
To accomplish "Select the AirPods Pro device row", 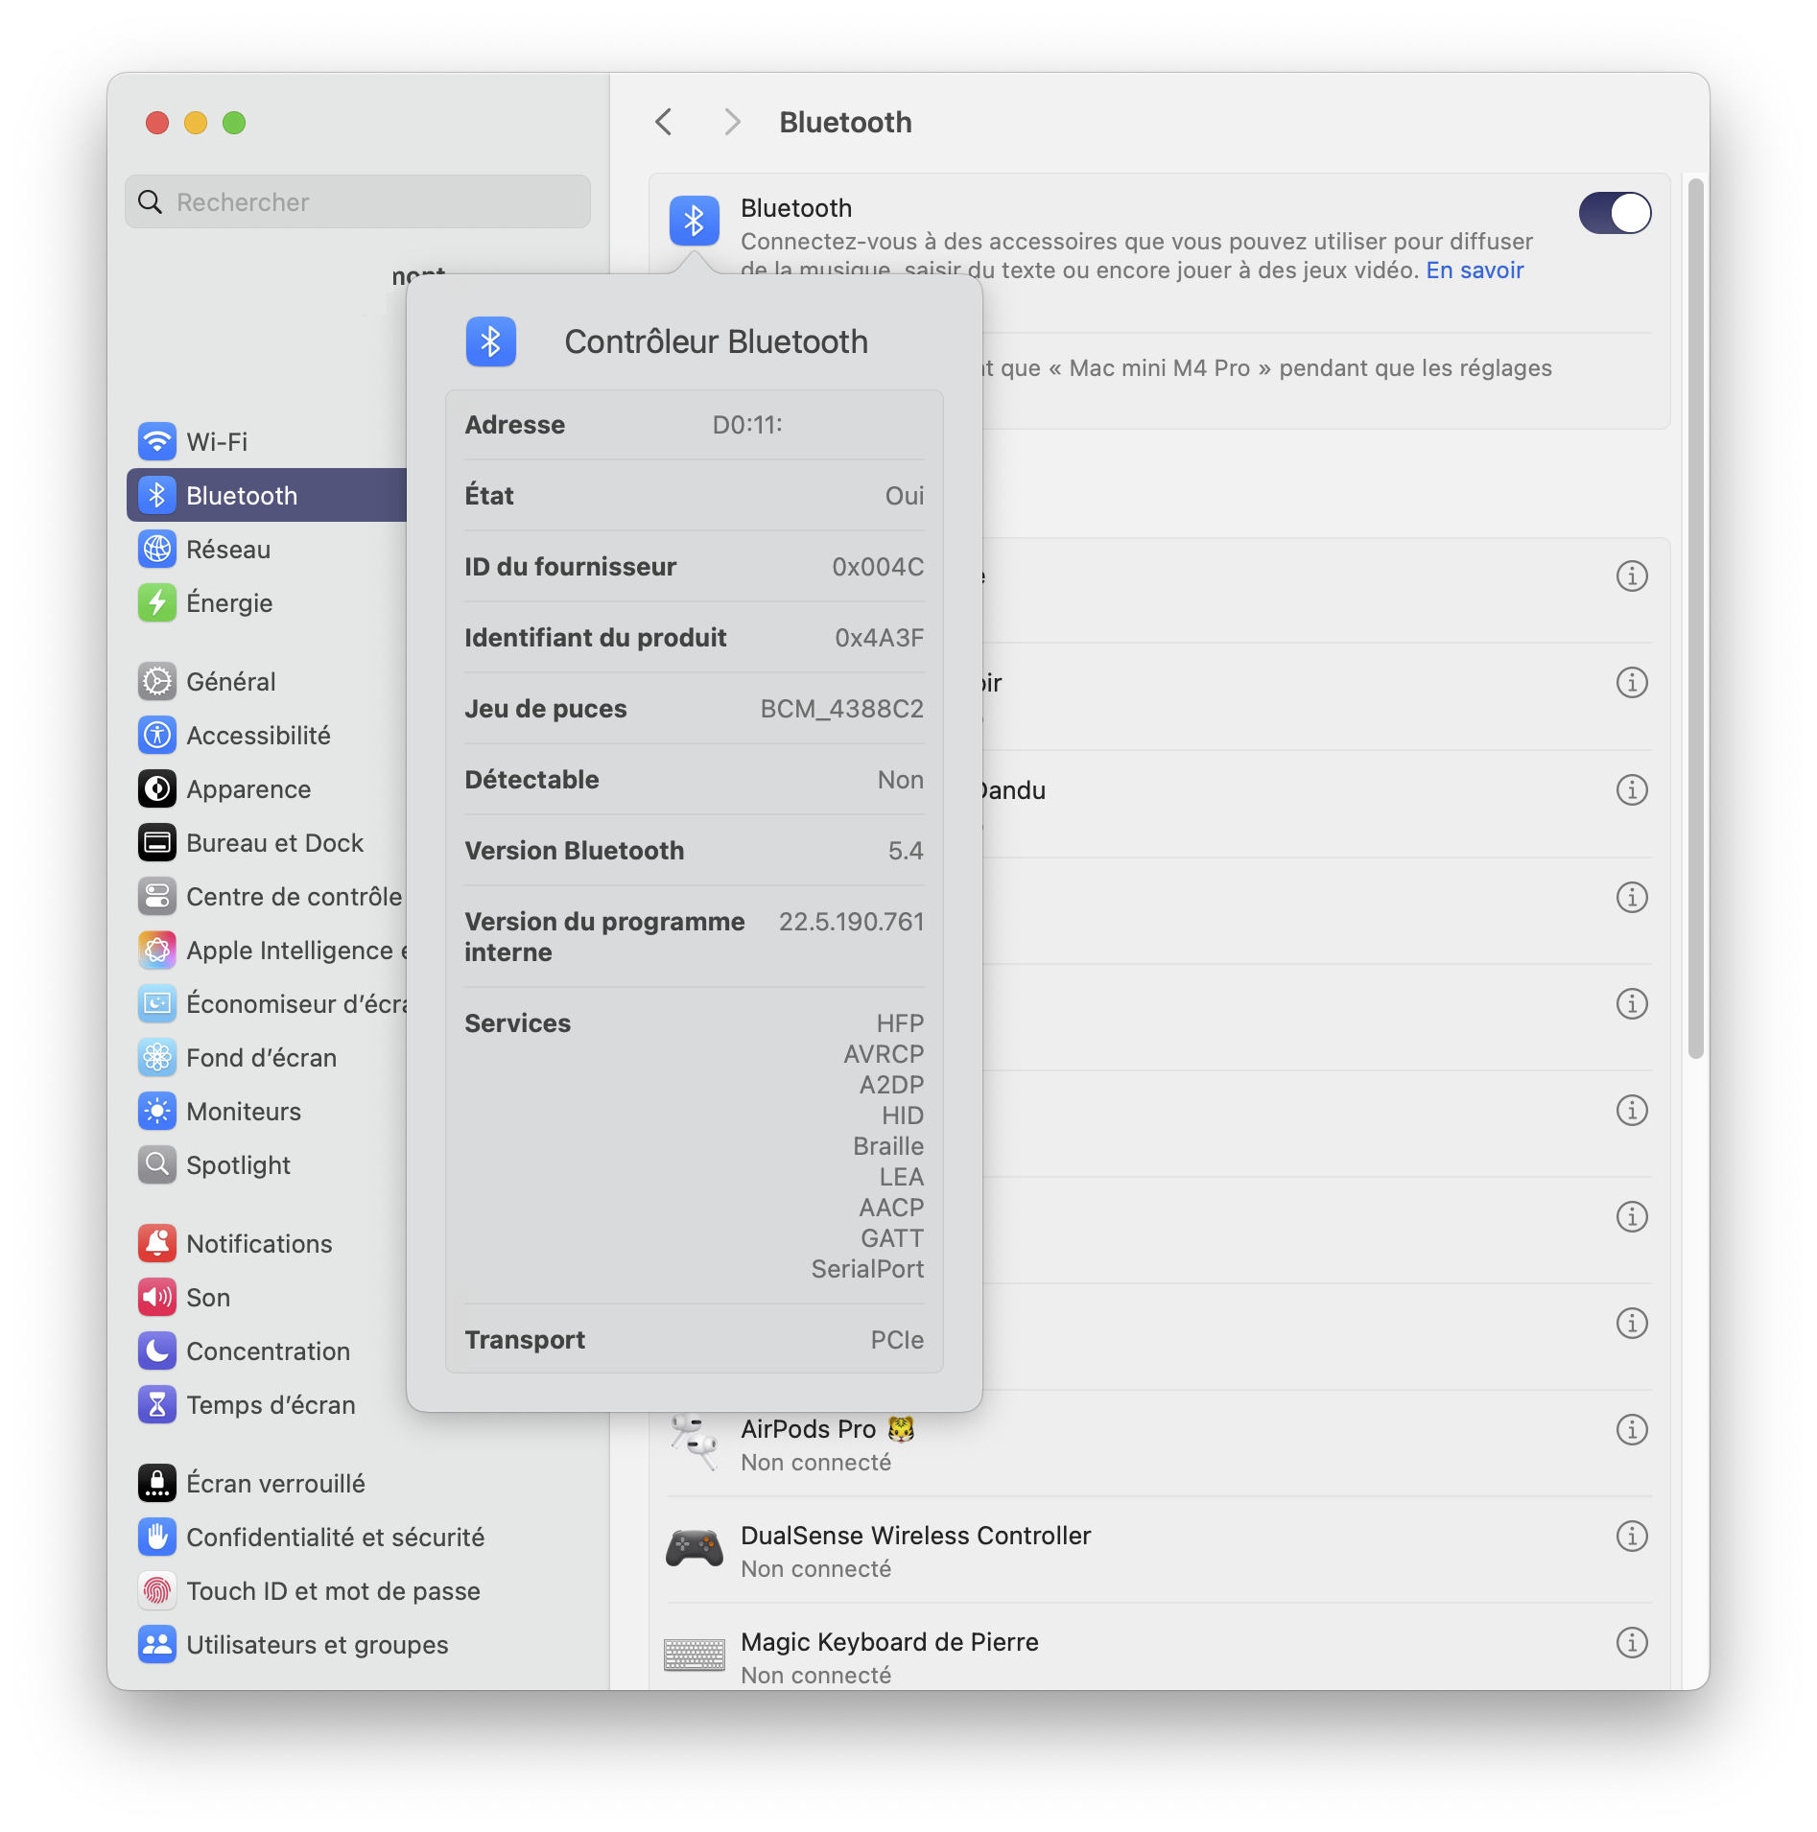I will 1159,1444.
